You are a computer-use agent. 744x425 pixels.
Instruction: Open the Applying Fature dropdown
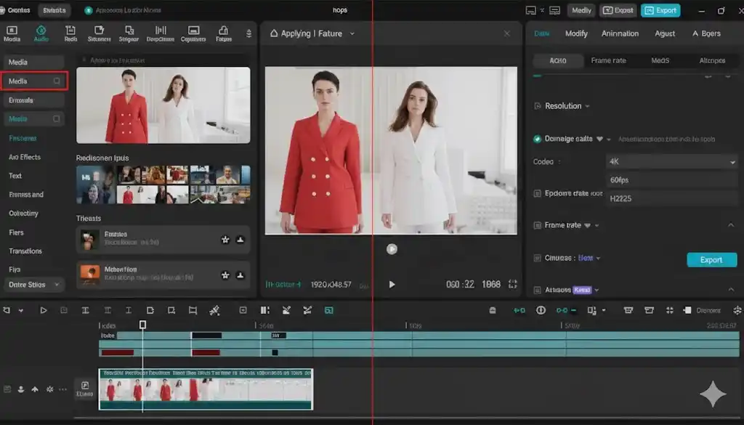point(352,33)
